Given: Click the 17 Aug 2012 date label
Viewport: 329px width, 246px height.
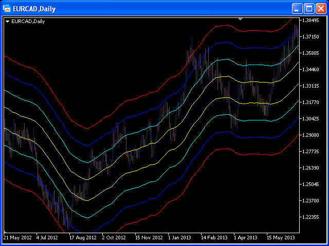Looking at the screenshot, I should (x=83, y=238).
